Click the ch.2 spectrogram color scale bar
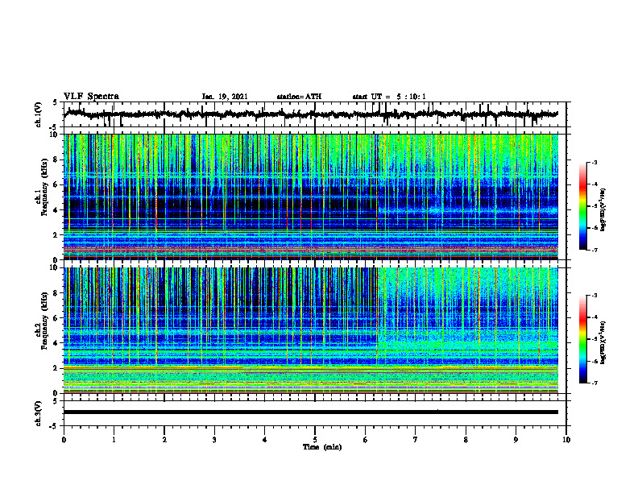This screenshot has width=638, height=493. (x=582, y=339)
